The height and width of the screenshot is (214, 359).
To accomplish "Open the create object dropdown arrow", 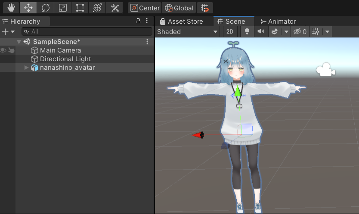I will coord(13,31).
